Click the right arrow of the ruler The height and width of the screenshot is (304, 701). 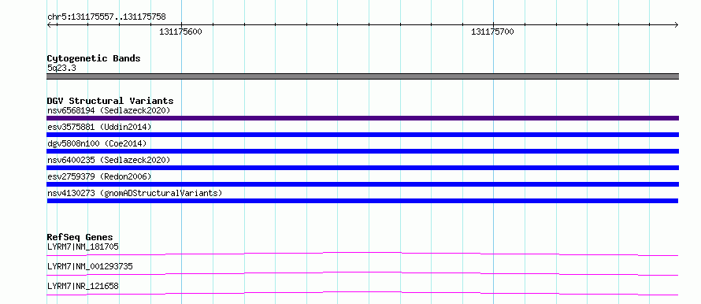coord(676,24)
